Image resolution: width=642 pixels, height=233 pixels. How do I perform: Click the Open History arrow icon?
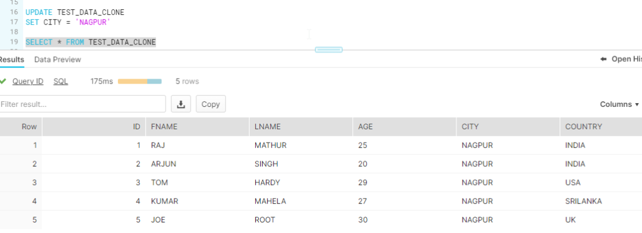pos(603,59)
